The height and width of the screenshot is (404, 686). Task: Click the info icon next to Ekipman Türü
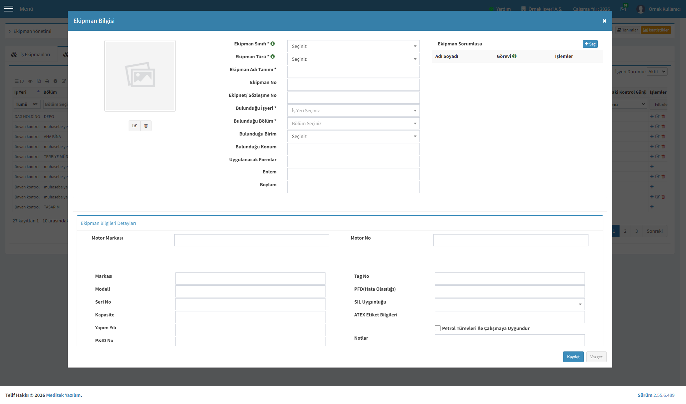[x=273, y=56]
